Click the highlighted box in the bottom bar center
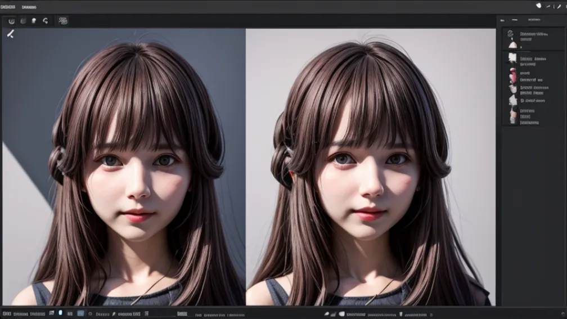Viewport: 567px width, 319px height. click(182, 313)
